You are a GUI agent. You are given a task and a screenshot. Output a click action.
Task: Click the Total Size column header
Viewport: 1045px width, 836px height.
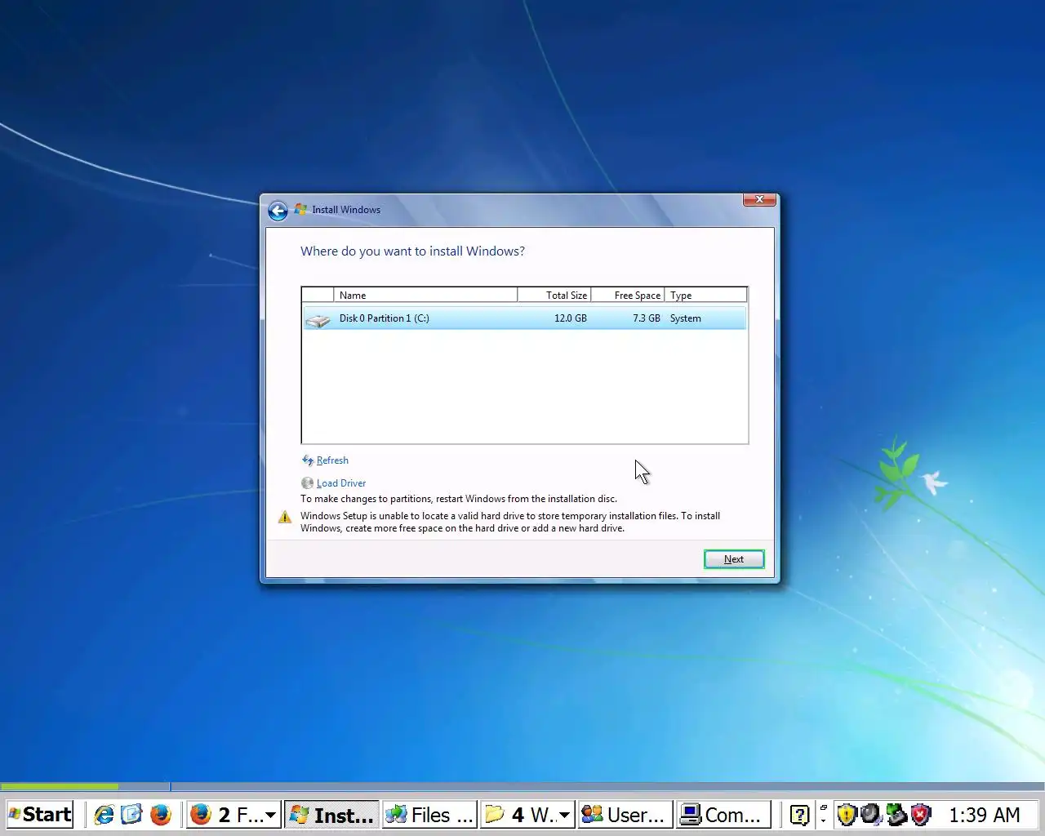coord(554,296)
